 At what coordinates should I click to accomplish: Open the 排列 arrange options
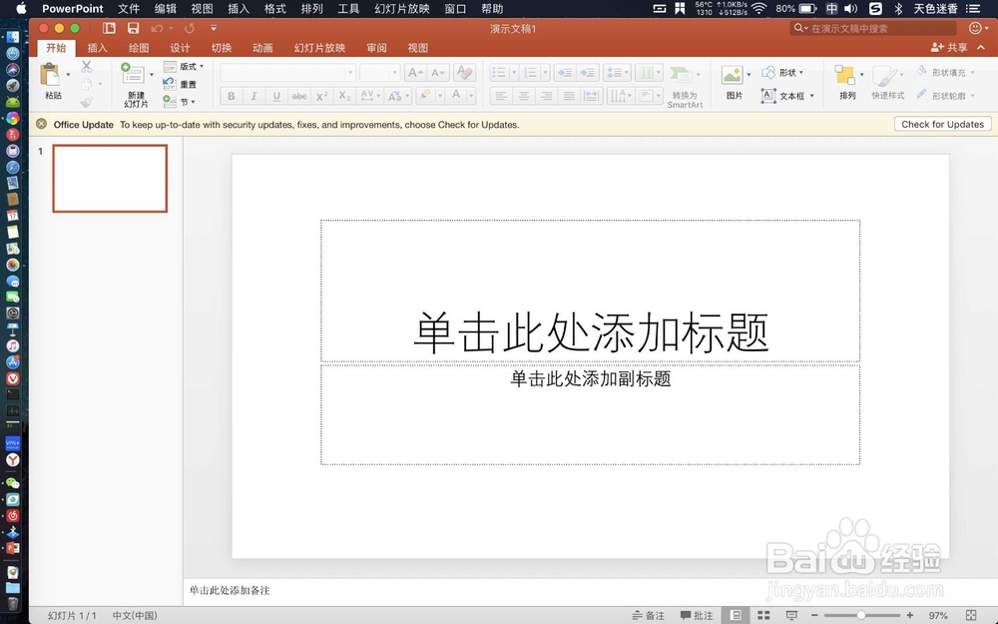click(843, 79)
